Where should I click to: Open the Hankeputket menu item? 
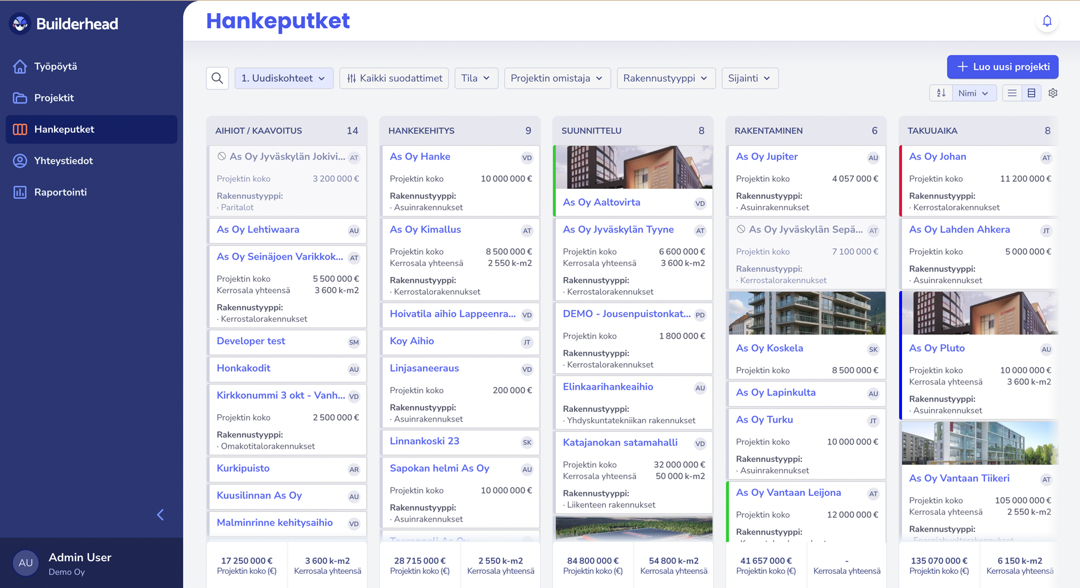(x=64, y=130)
